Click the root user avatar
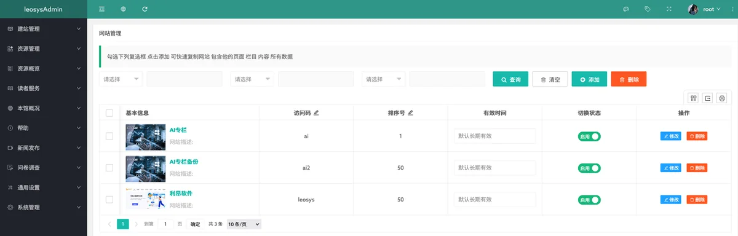The width and height of the screenshot is (738, 236). (x=693, y=9)
